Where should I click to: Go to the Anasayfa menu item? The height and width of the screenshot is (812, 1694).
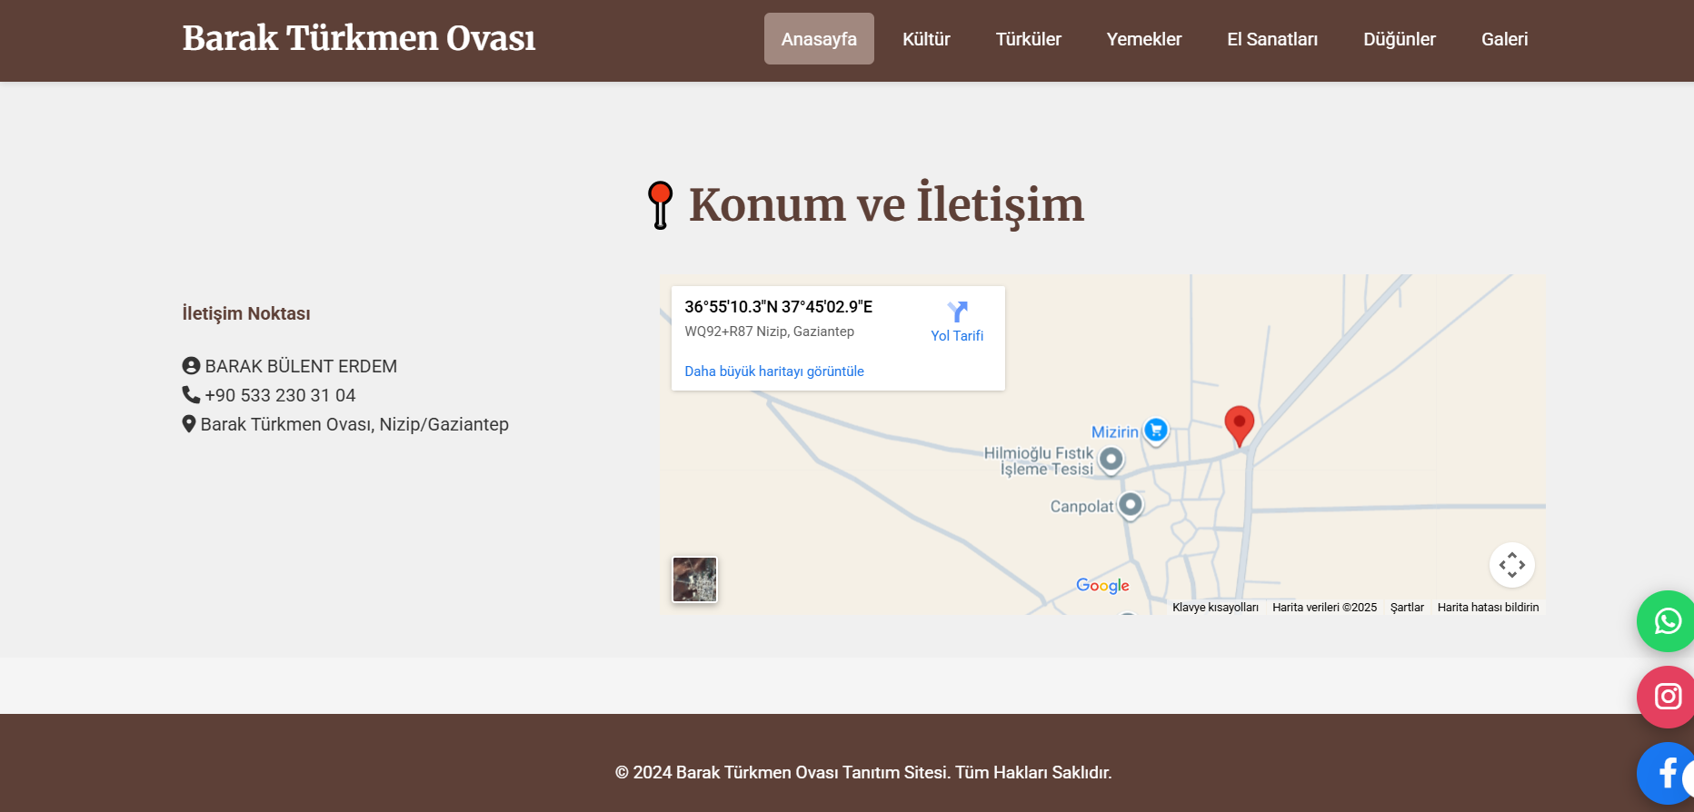819,39
